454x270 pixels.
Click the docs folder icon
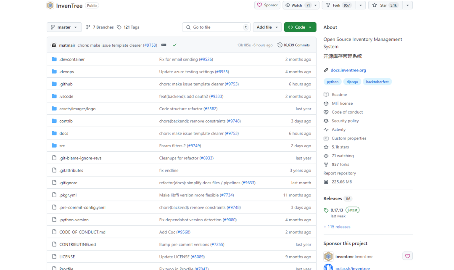(54, 133)
